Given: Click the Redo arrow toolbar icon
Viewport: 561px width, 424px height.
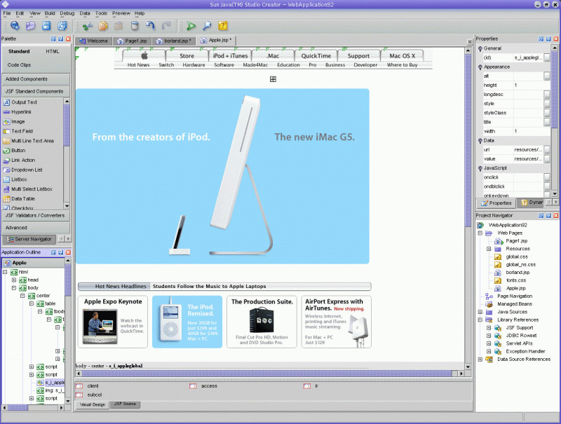Looking at the screenshot, I should point(166,26).
